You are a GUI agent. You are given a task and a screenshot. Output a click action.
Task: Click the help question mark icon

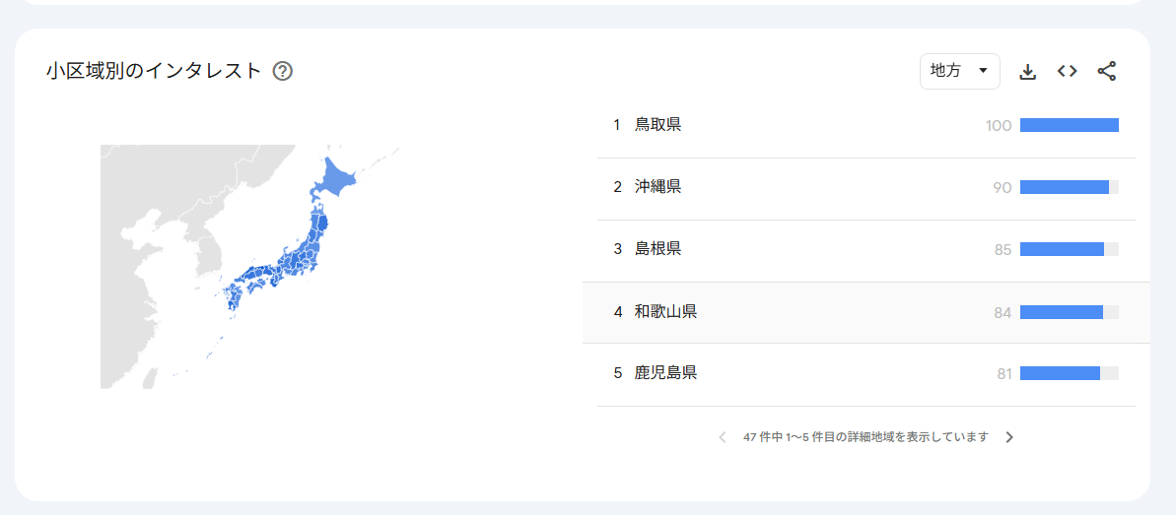coord(283,71)
